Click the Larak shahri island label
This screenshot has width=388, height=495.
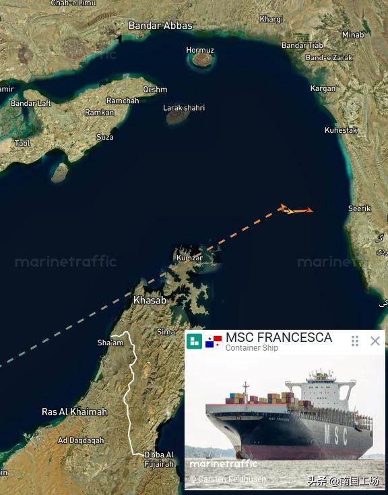tap(184, 108)
